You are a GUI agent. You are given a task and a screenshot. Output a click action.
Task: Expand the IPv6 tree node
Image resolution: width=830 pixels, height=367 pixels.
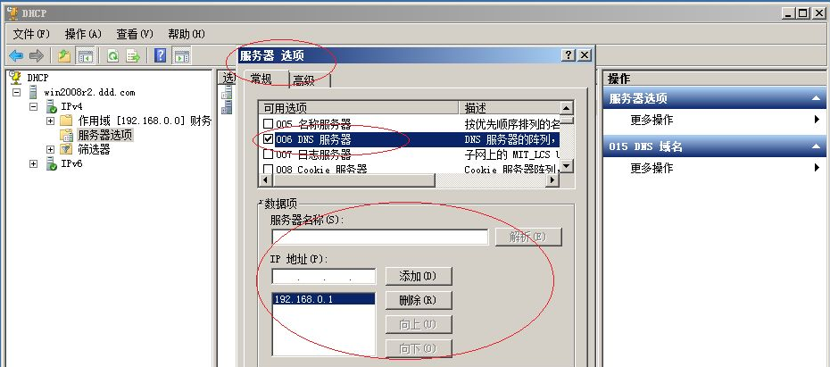[x=34, y=163]
